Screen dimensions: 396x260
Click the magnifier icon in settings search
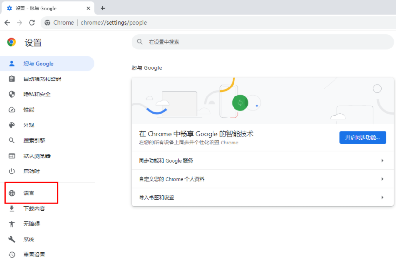140,42
